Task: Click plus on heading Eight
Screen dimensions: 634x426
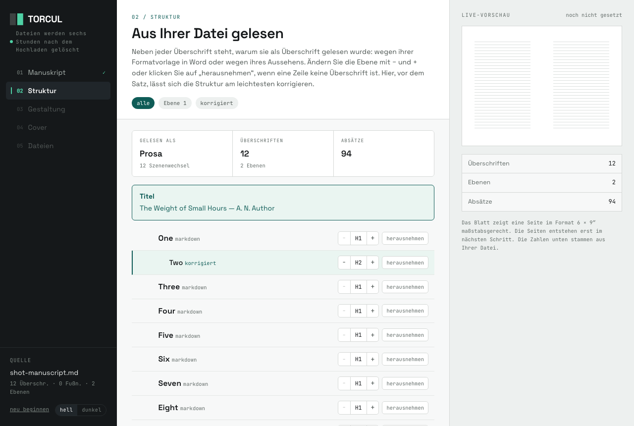Action: click(x=372, y=408)
